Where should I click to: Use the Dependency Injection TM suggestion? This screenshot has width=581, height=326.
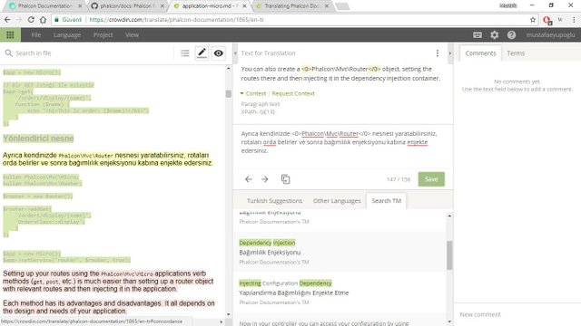[339, 252]
